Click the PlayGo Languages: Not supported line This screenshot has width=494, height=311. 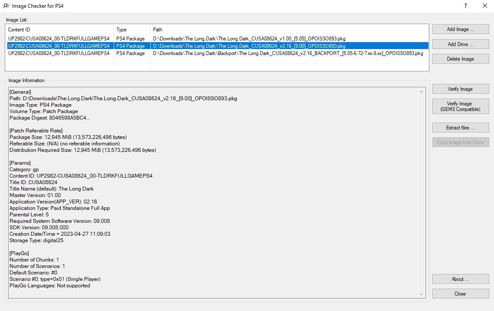pos(50,286)
